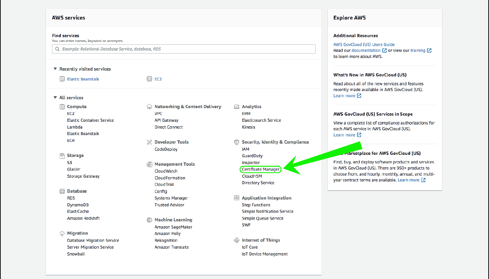Screen dimensions: 489x279
Task: Open CloudHSM service
Action: click(x=252, y=176)
